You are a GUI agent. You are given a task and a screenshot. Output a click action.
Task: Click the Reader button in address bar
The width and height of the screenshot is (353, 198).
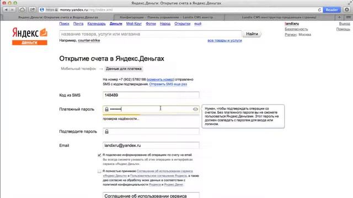pyautogui.click(x=331, y=10)
